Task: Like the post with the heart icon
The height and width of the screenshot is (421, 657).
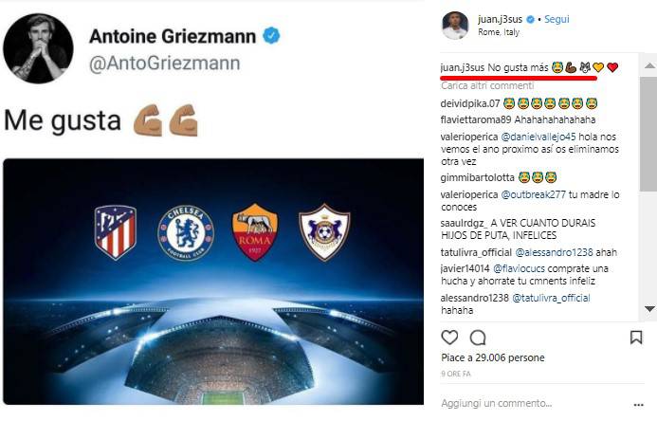Action: tap(450, 337)
